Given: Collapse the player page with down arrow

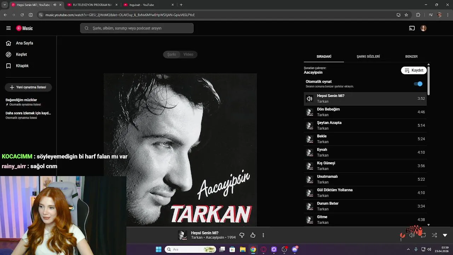Looking at the screenshot, I should click(445, 235).
